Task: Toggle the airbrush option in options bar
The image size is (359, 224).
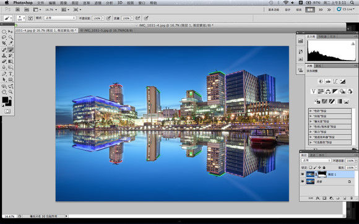Action: click(137, 18)
